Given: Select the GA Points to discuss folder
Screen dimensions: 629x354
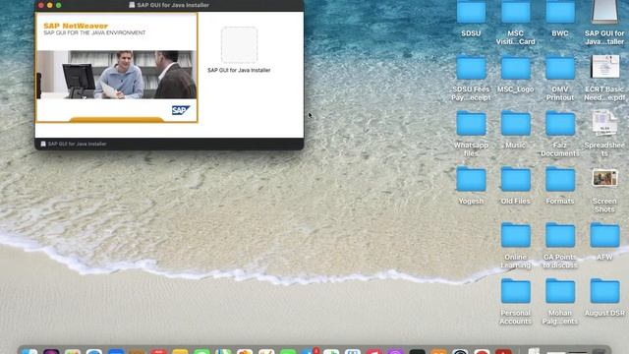Looking at the screenshot, I should (x=560, y=235).
